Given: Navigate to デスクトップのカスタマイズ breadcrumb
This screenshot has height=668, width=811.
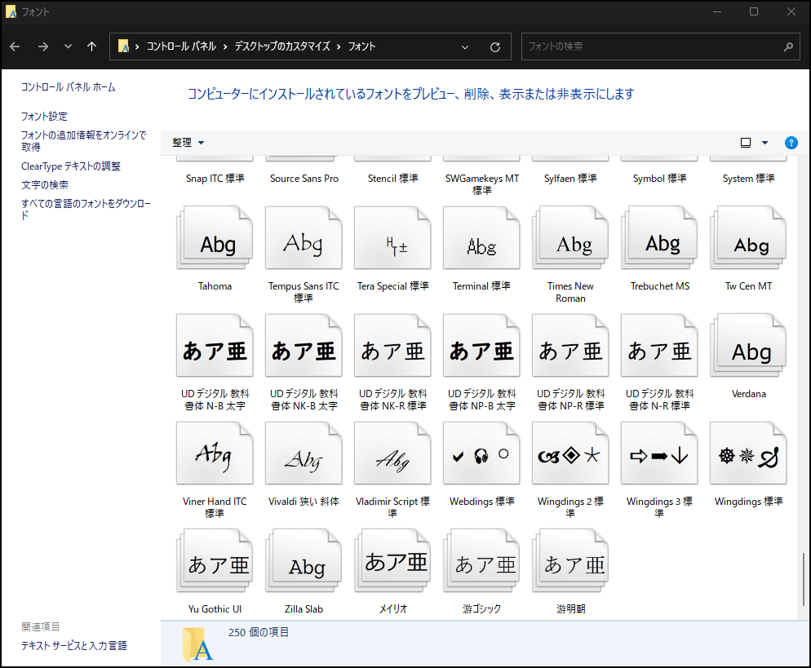Looking at the screenshot, I should [282, 46].
